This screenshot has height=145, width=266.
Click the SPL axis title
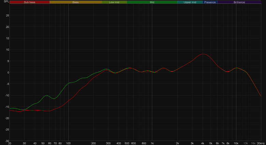point(6,1)
